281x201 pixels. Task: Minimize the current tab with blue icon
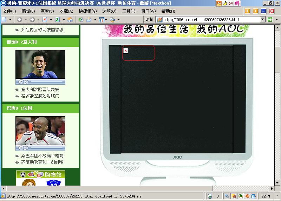pyautogui.click(x=264, y=11)
